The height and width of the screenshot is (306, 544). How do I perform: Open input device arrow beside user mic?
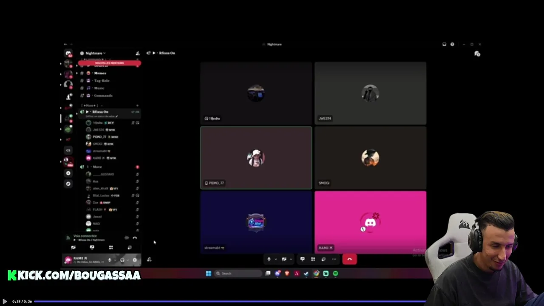click(115, 260)
